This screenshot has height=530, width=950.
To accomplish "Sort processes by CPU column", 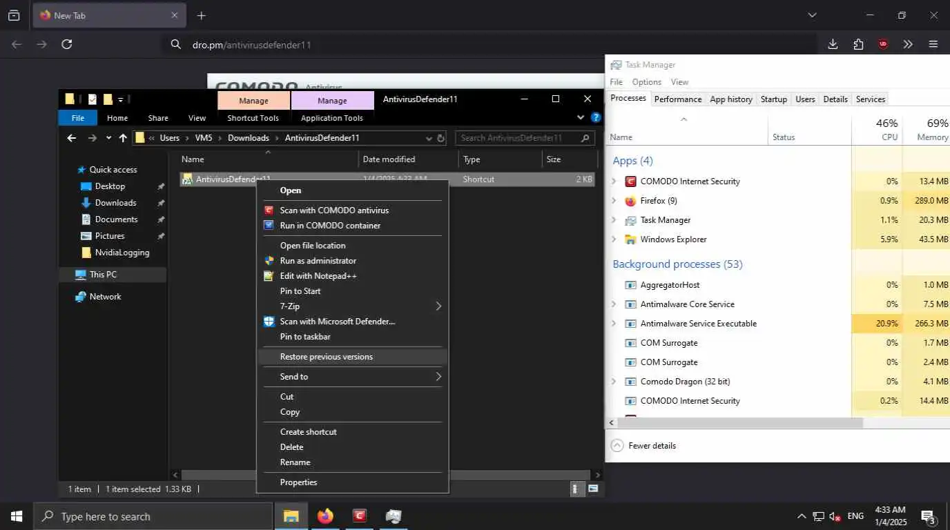I will click(877, 130).
